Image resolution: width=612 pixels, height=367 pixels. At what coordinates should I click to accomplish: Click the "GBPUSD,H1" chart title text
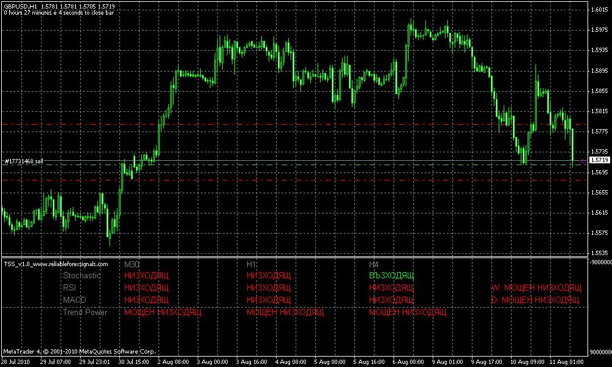pyautogui.click(x=21, y=7)
